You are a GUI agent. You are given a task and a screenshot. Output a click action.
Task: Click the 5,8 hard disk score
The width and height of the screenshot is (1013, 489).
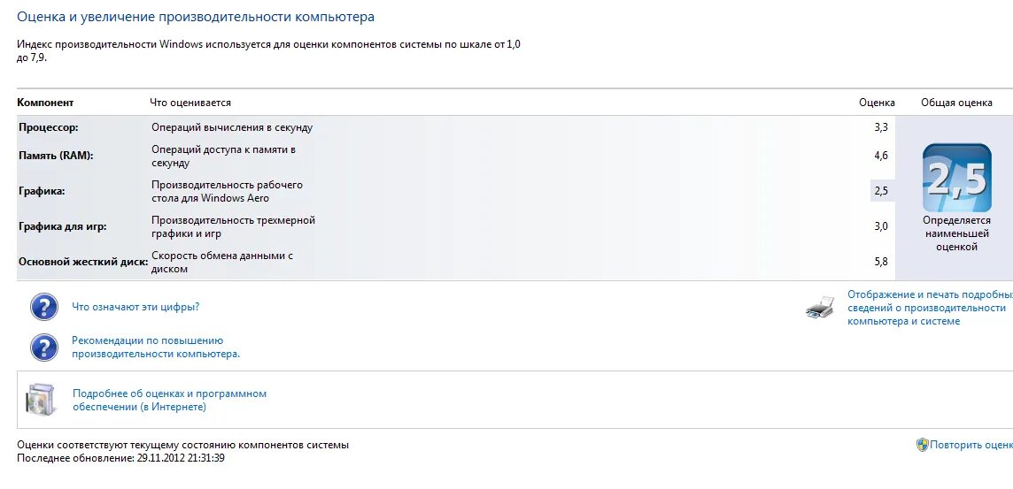880,262
